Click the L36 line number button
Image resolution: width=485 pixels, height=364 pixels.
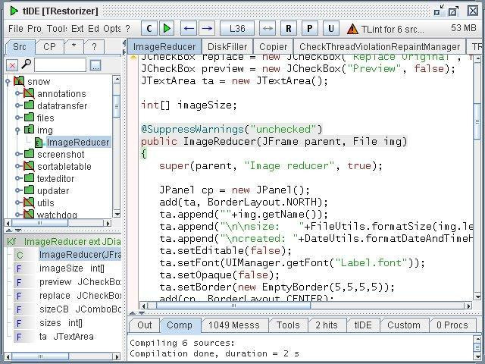(237, 29)
